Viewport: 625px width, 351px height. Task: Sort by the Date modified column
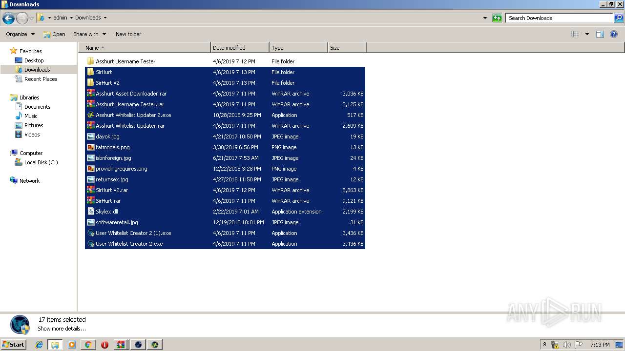coord(240,48)
